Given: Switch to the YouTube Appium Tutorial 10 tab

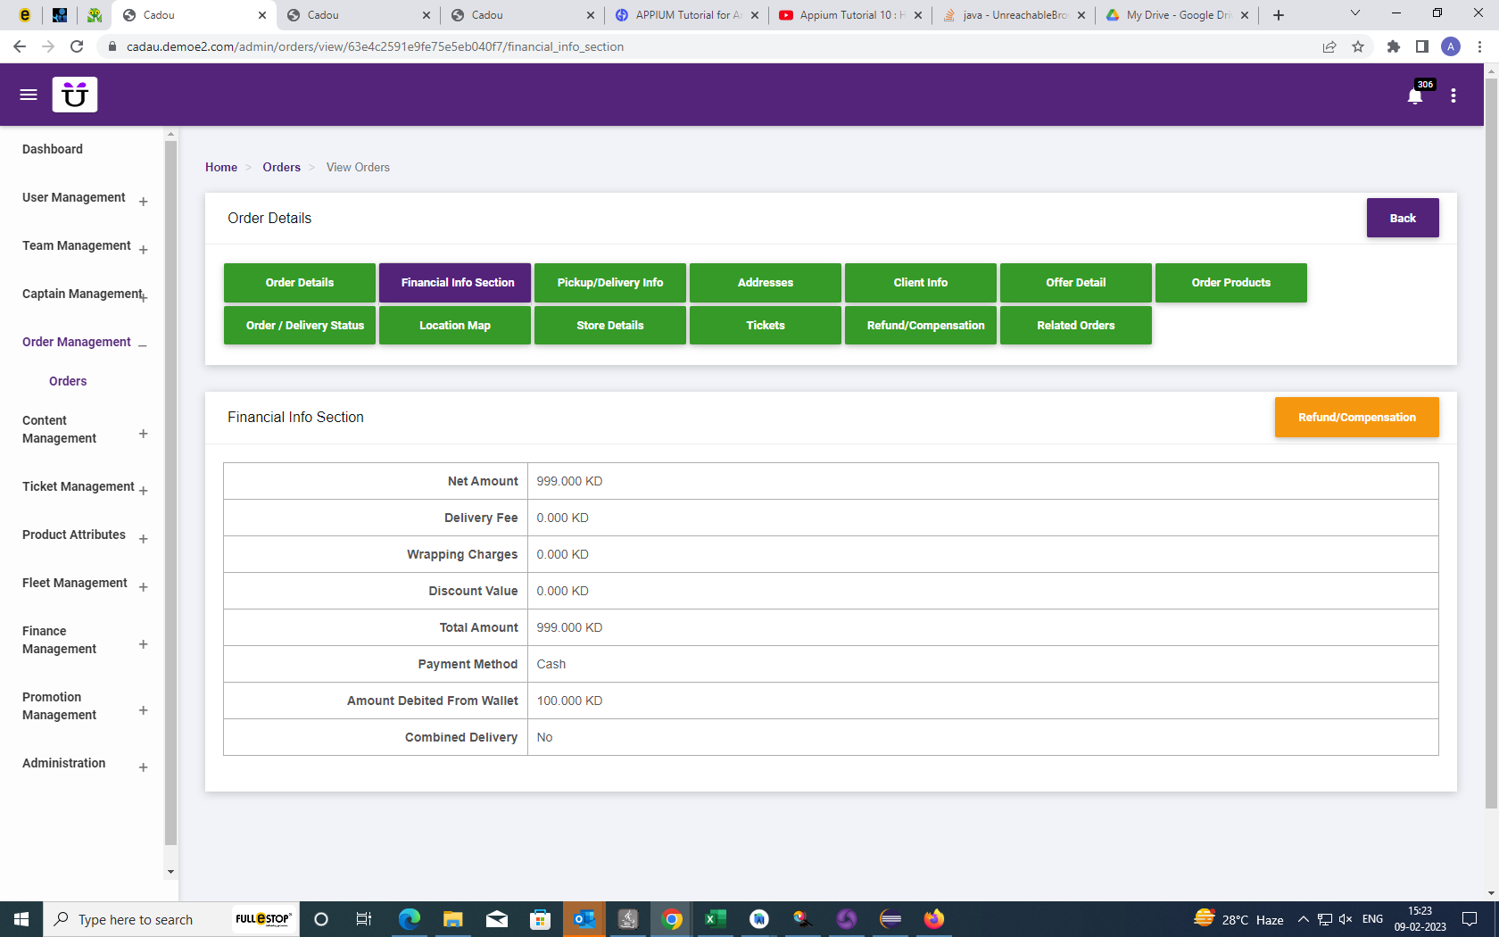Looking at the screenshot, I should [x=851, y=15].
